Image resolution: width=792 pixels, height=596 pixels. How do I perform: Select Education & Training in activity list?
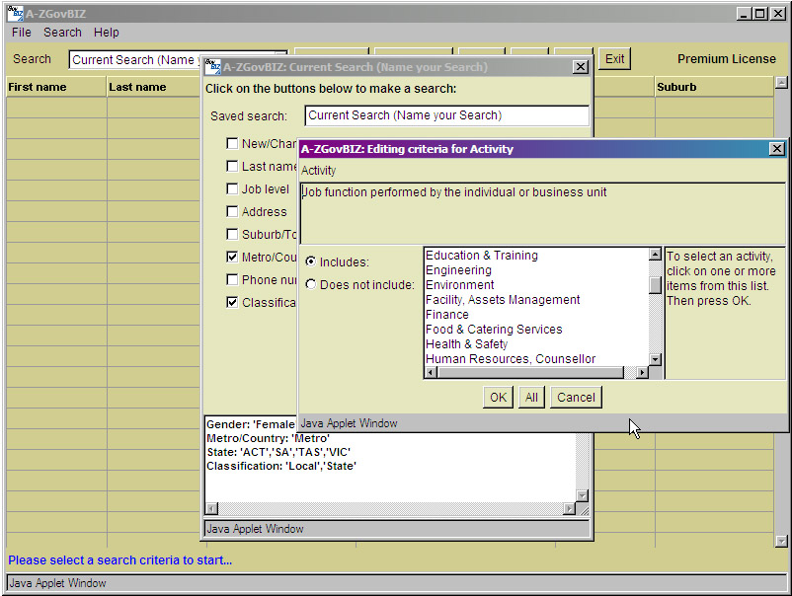point(536,256)
